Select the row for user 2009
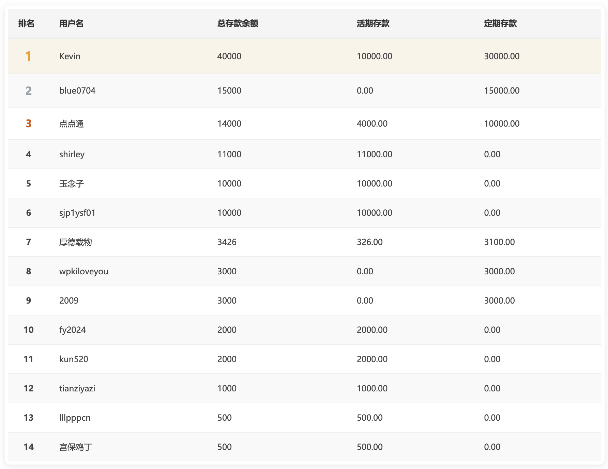The width and height of the screenshot is (608, 469). point(69,301)
